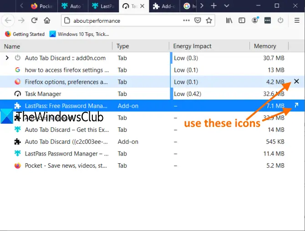Click the Auto Tab Discard power icon
This screenshot has height=231, width=305.
click(280, 20)
